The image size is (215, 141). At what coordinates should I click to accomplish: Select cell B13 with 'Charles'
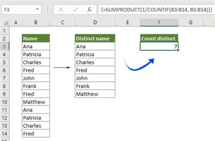tap(36, 126)
